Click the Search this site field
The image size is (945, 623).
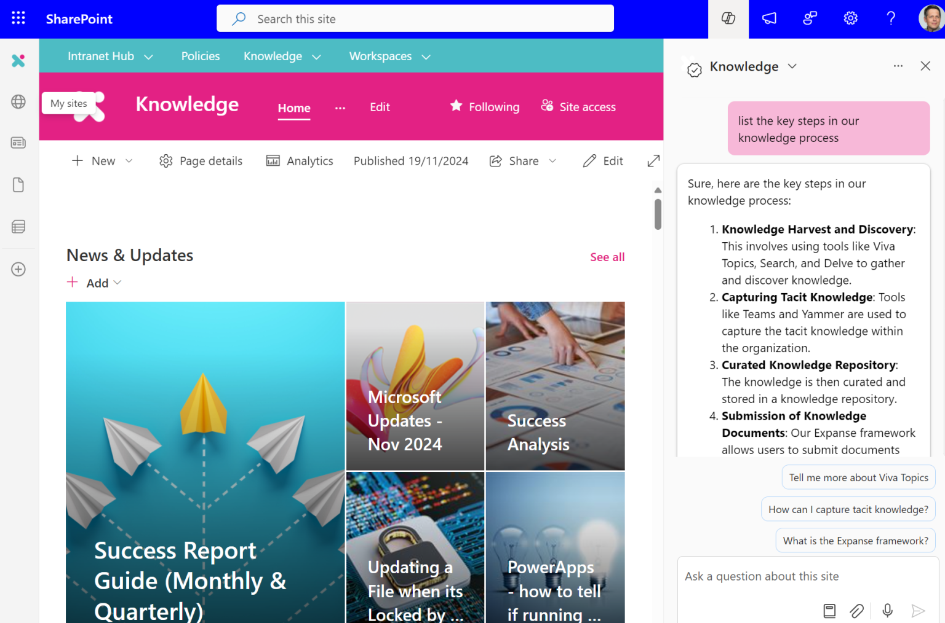(415, 18)
